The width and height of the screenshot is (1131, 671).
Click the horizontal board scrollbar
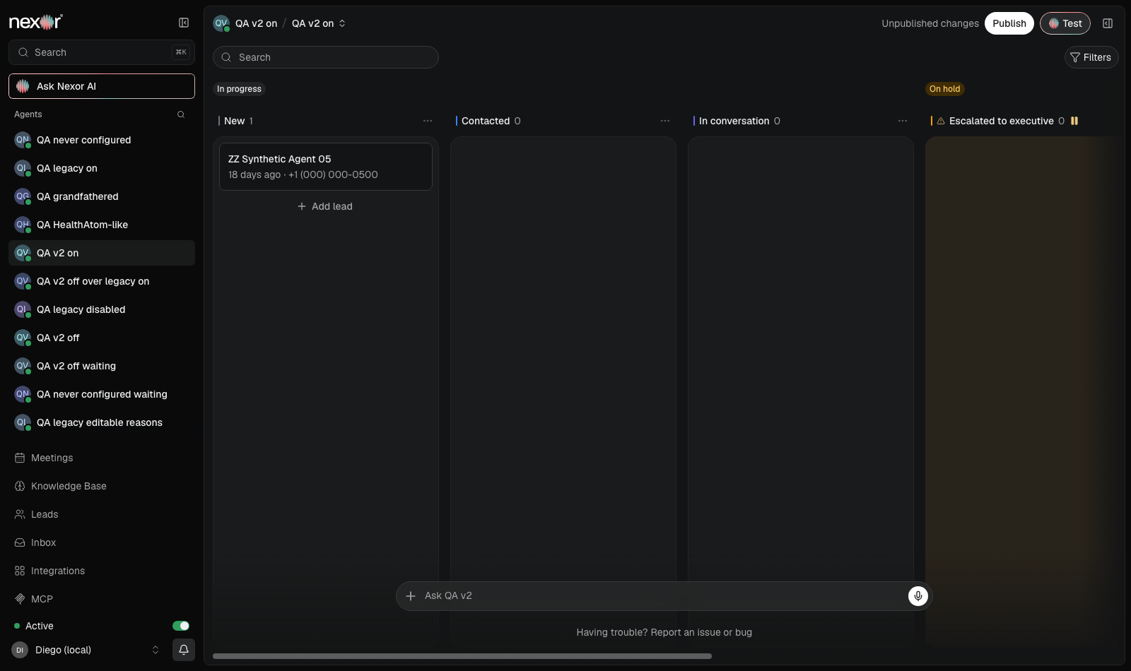click(462, 656)
